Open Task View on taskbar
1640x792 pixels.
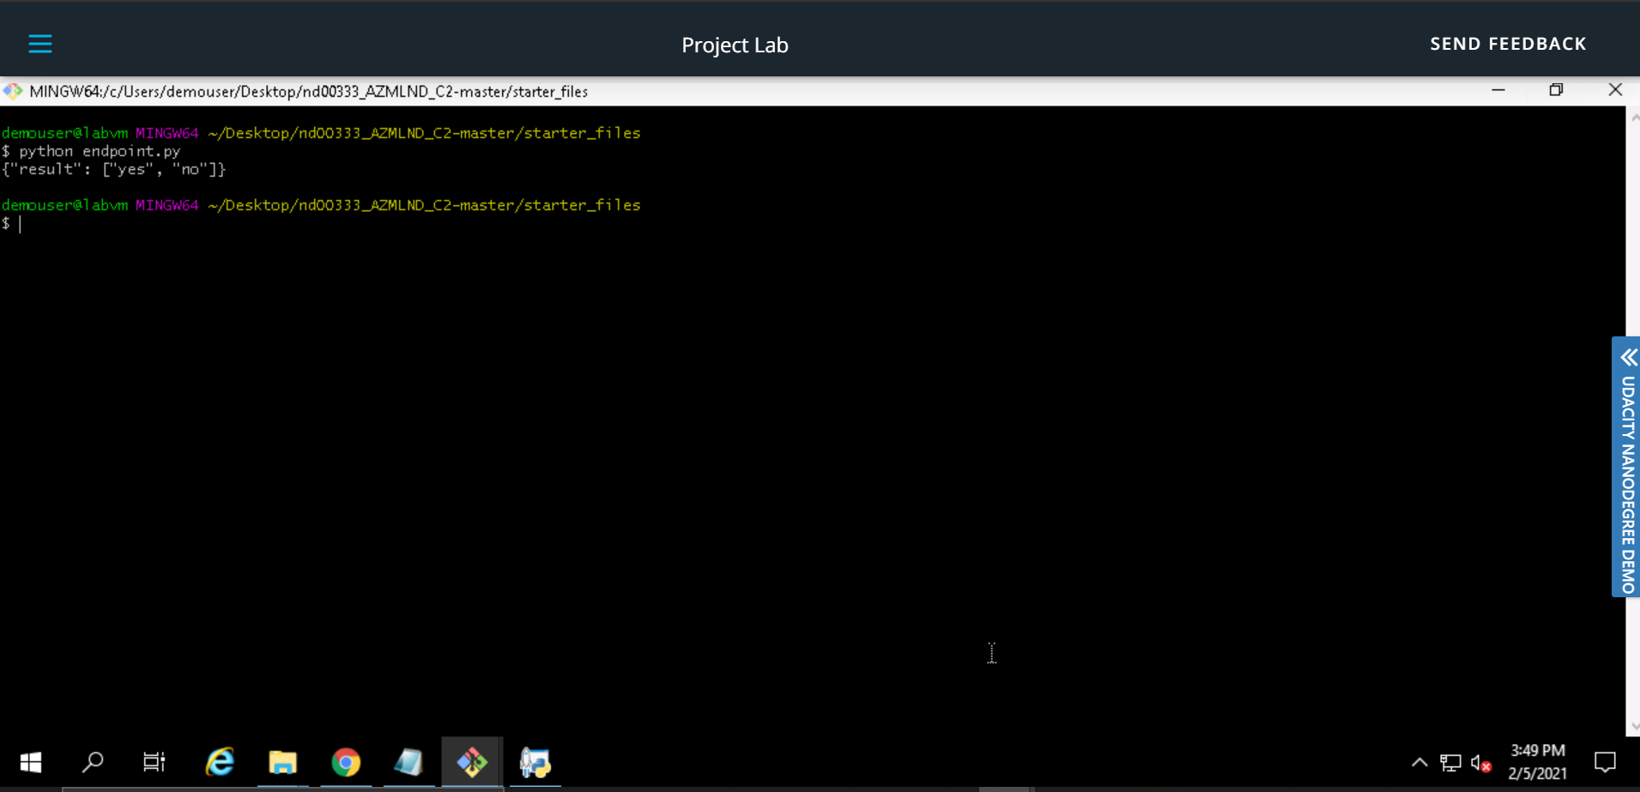pyautogui.click(x=154, y=762)
